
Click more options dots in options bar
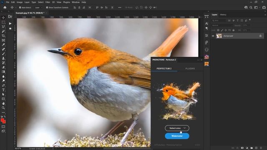(x=120, y=7)
